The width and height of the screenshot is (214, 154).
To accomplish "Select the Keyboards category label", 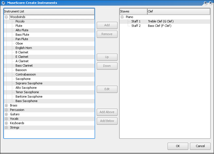I will (x=17, y=123).
